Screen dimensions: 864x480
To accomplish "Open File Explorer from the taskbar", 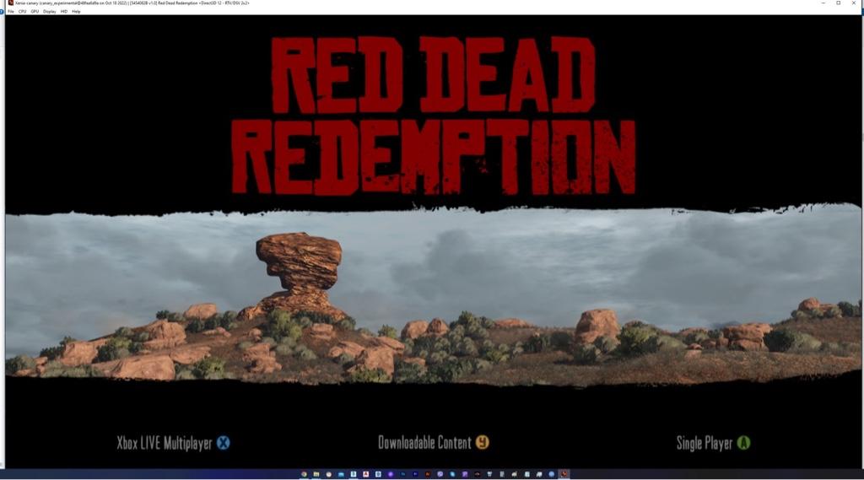I will (316, 474).
